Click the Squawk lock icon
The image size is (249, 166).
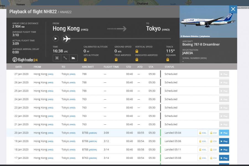point(168,60)
